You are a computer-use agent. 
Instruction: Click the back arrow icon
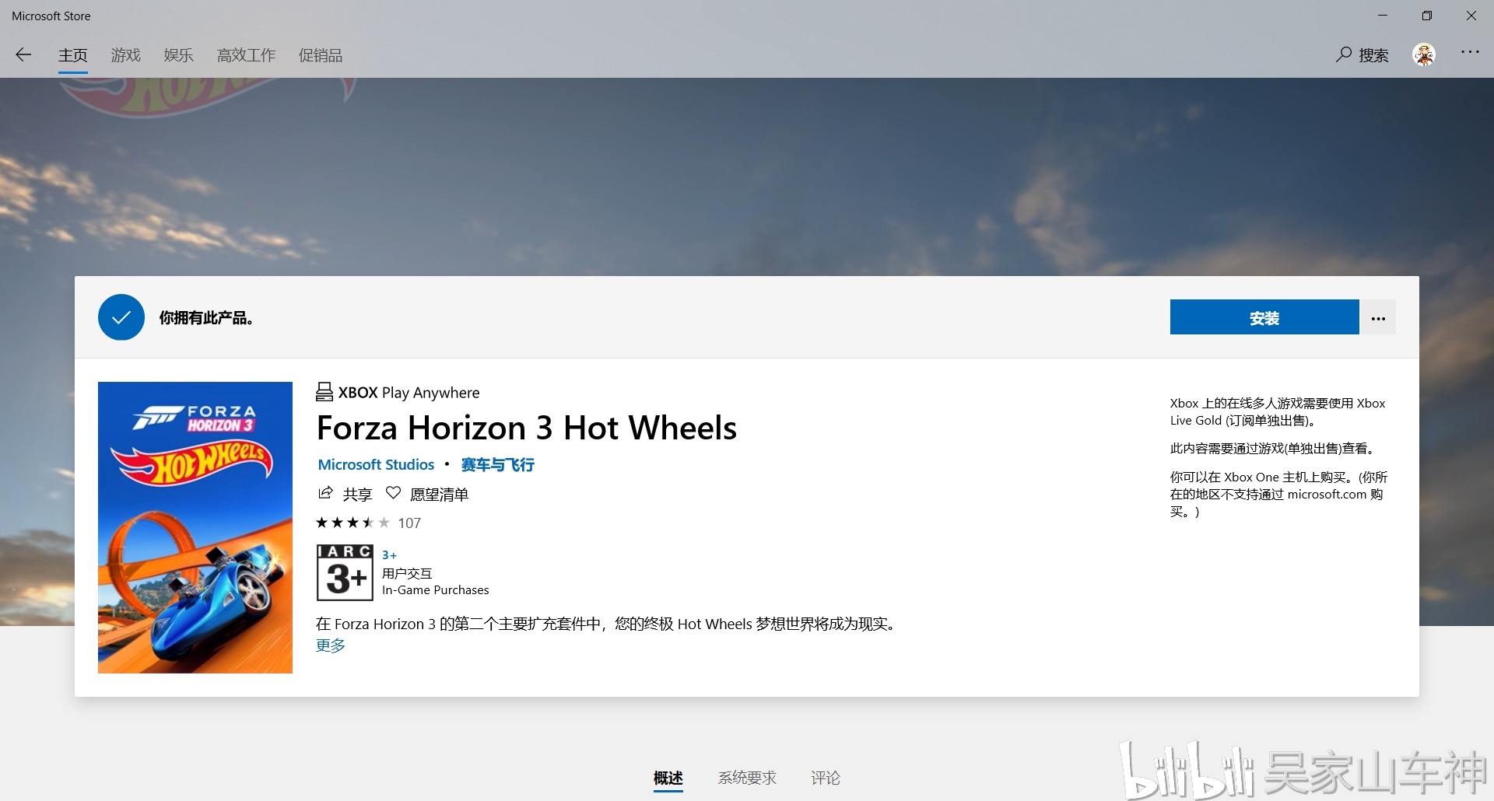tap(23, 54)
